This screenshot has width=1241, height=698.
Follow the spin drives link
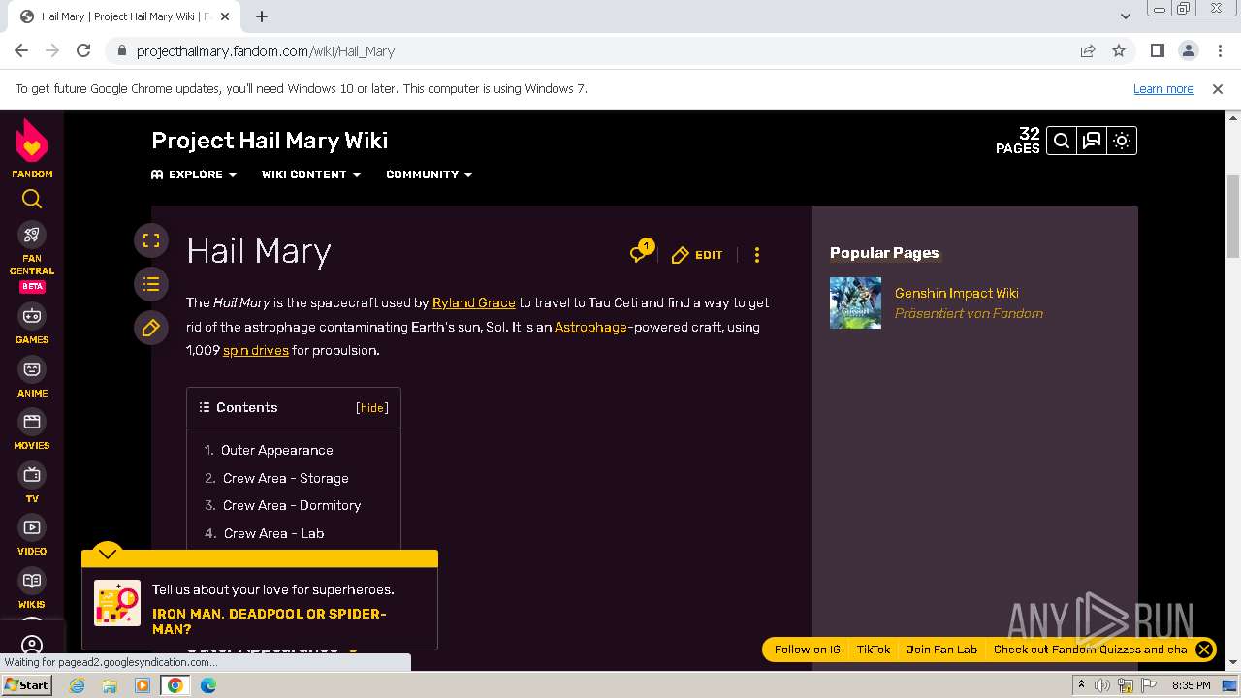256,350
